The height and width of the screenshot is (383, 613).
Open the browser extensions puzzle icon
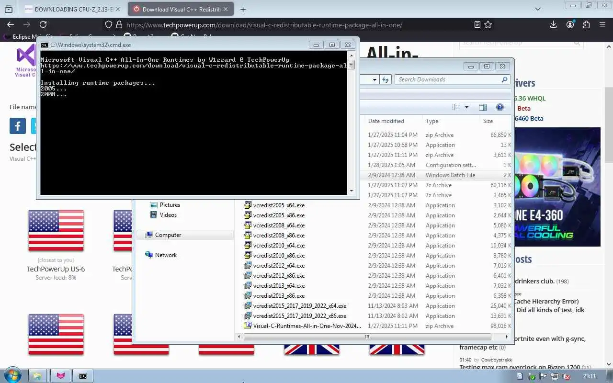tap(586, 24)
